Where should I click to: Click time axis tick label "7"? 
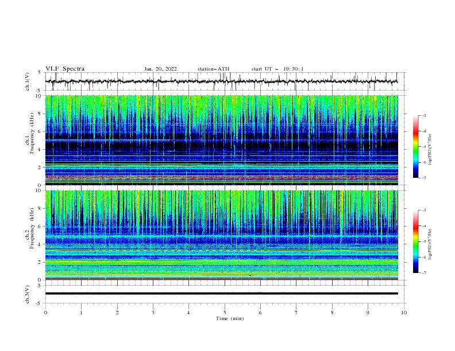point(296,313)
